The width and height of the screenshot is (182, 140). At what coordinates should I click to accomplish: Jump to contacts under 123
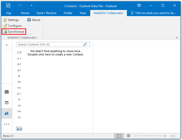19,52
